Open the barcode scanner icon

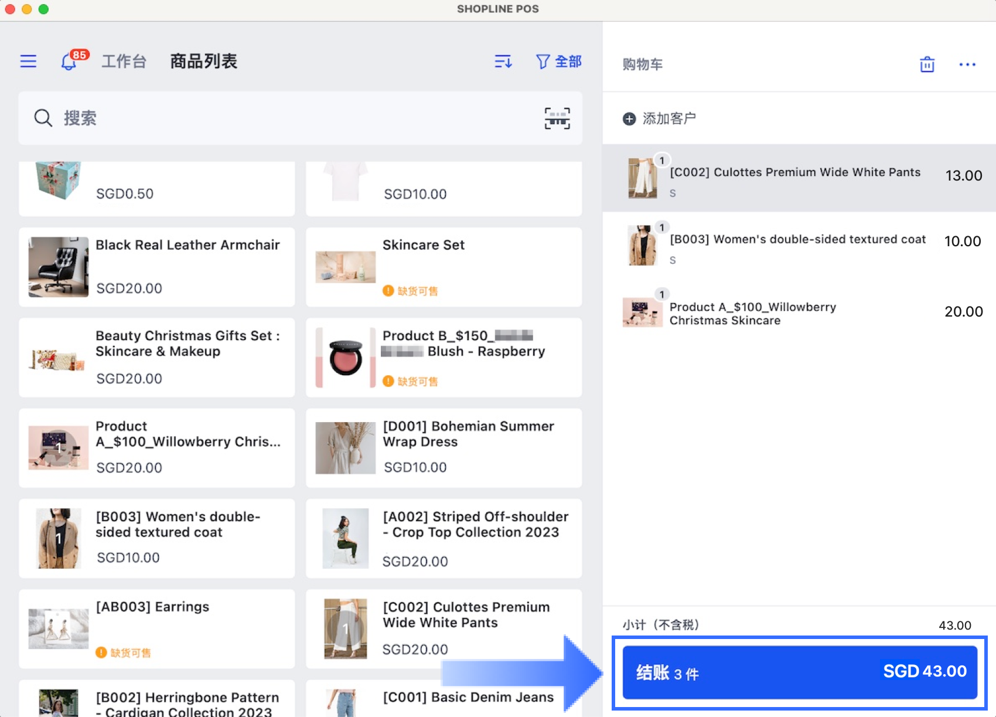pyautogui.click(x=557, y=118)
